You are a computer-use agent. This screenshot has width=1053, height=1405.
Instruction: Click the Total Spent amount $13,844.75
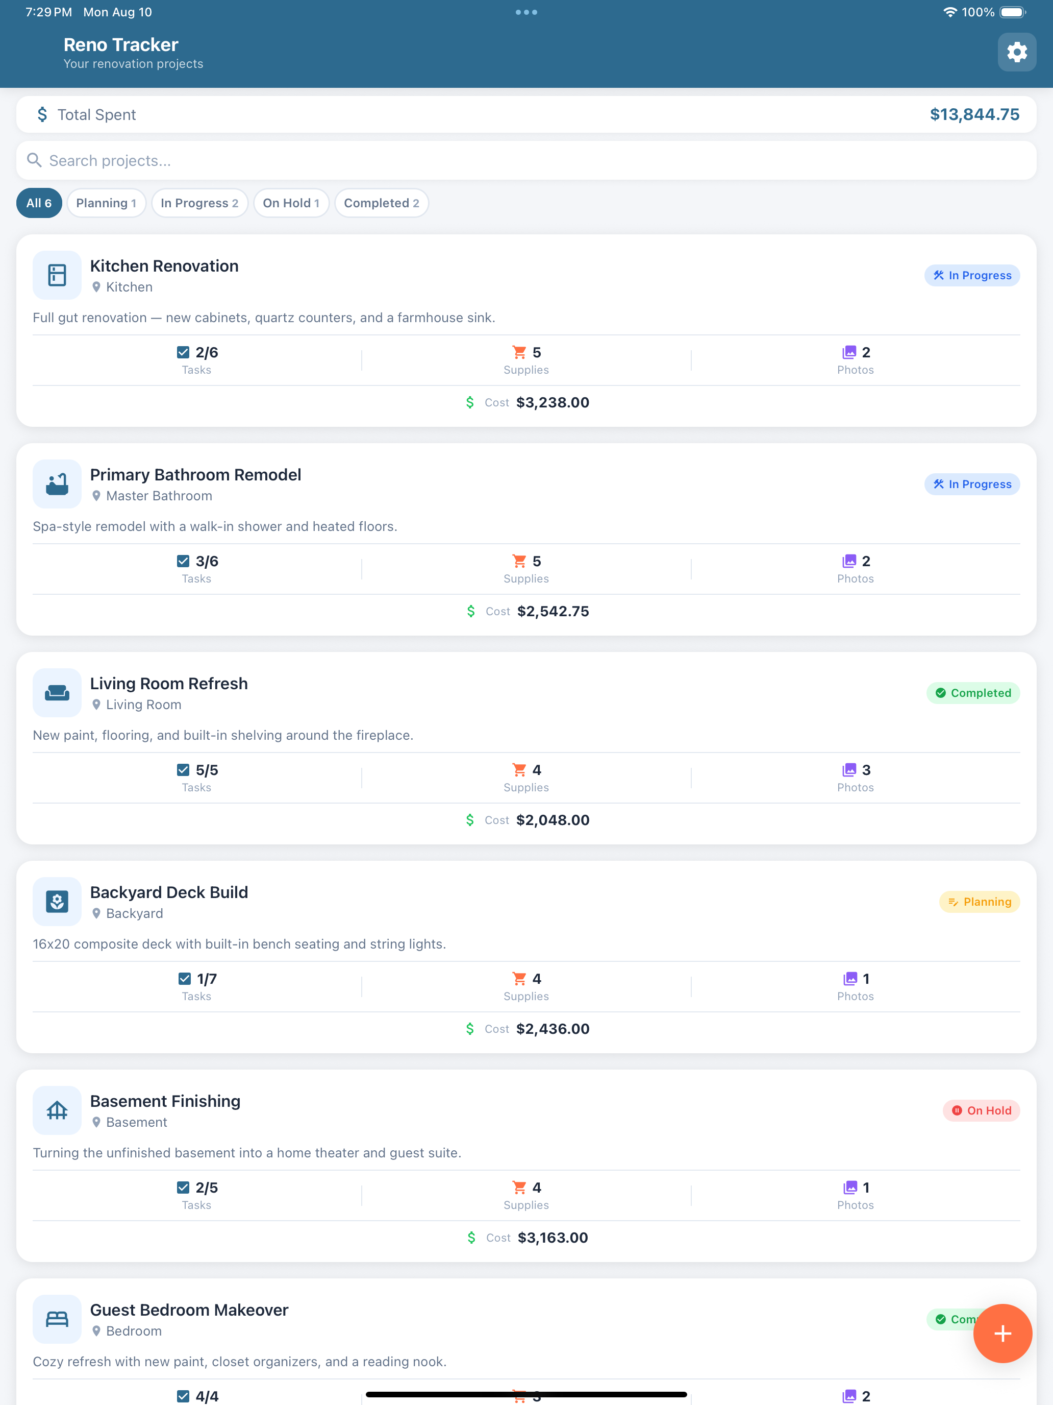coord(974,114)
